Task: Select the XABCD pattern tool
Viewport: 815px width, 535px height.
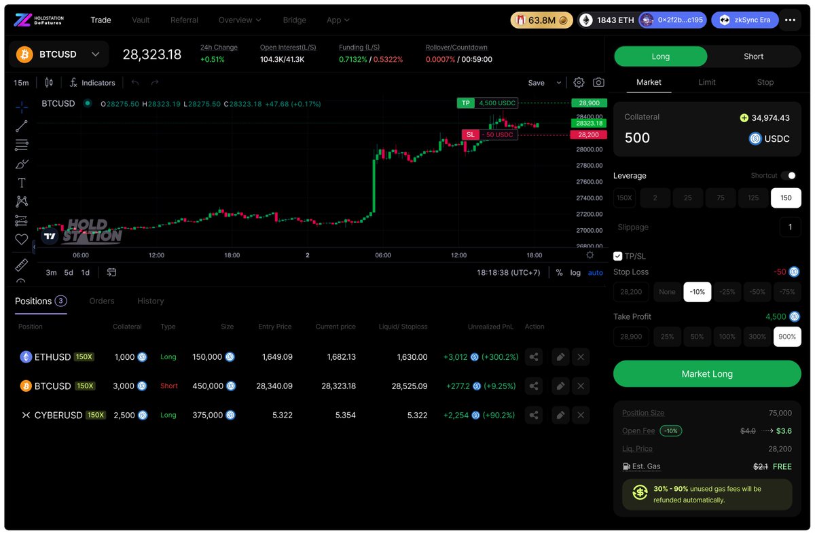Action: 21,201
